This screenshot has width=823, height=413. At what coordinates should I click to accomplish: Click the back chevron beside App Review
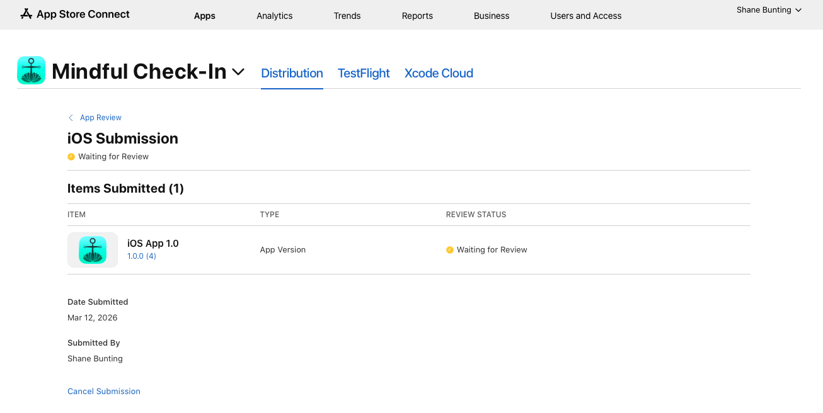coord(71,118)
